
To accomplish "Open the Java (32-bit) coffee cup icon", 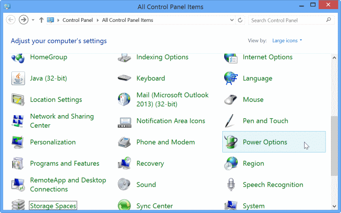I will [x=18, y=78].
